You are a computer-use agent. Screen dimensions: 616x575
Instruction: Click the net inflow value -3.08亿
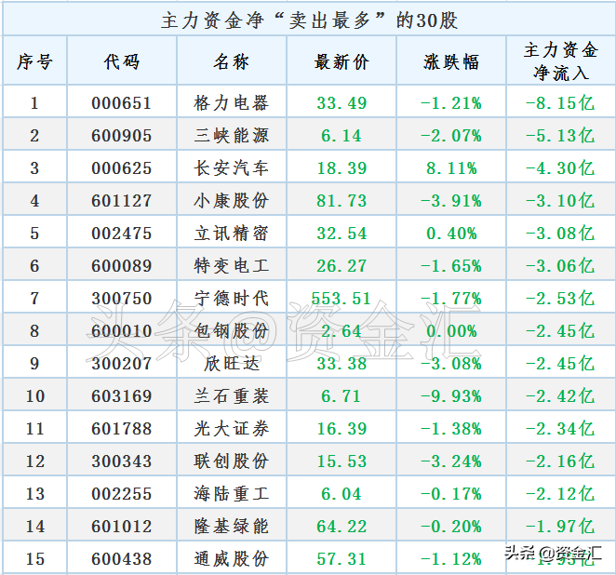560,234
